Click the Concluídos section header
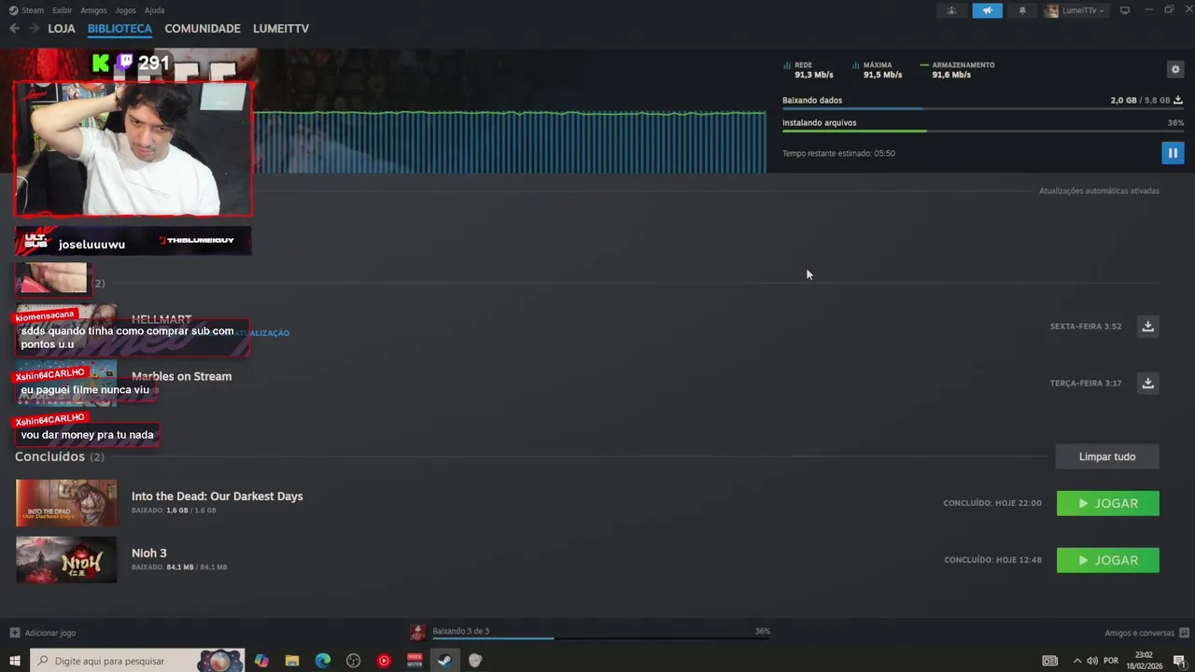The image size is (1195, 672). tap(60, 456)
